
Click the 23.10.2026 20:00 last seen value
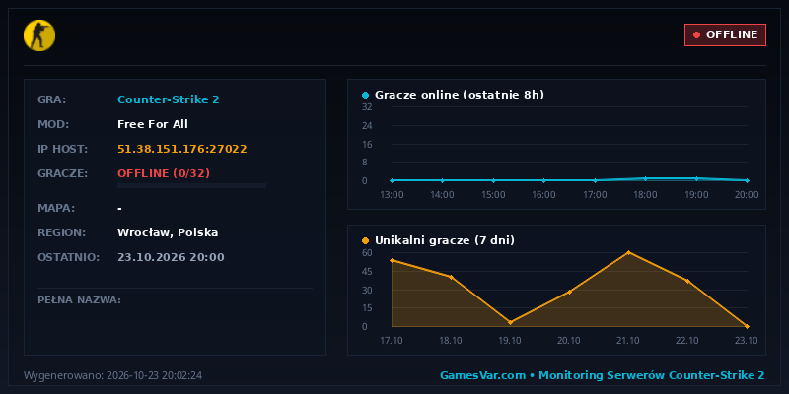(x=171, y=257)
